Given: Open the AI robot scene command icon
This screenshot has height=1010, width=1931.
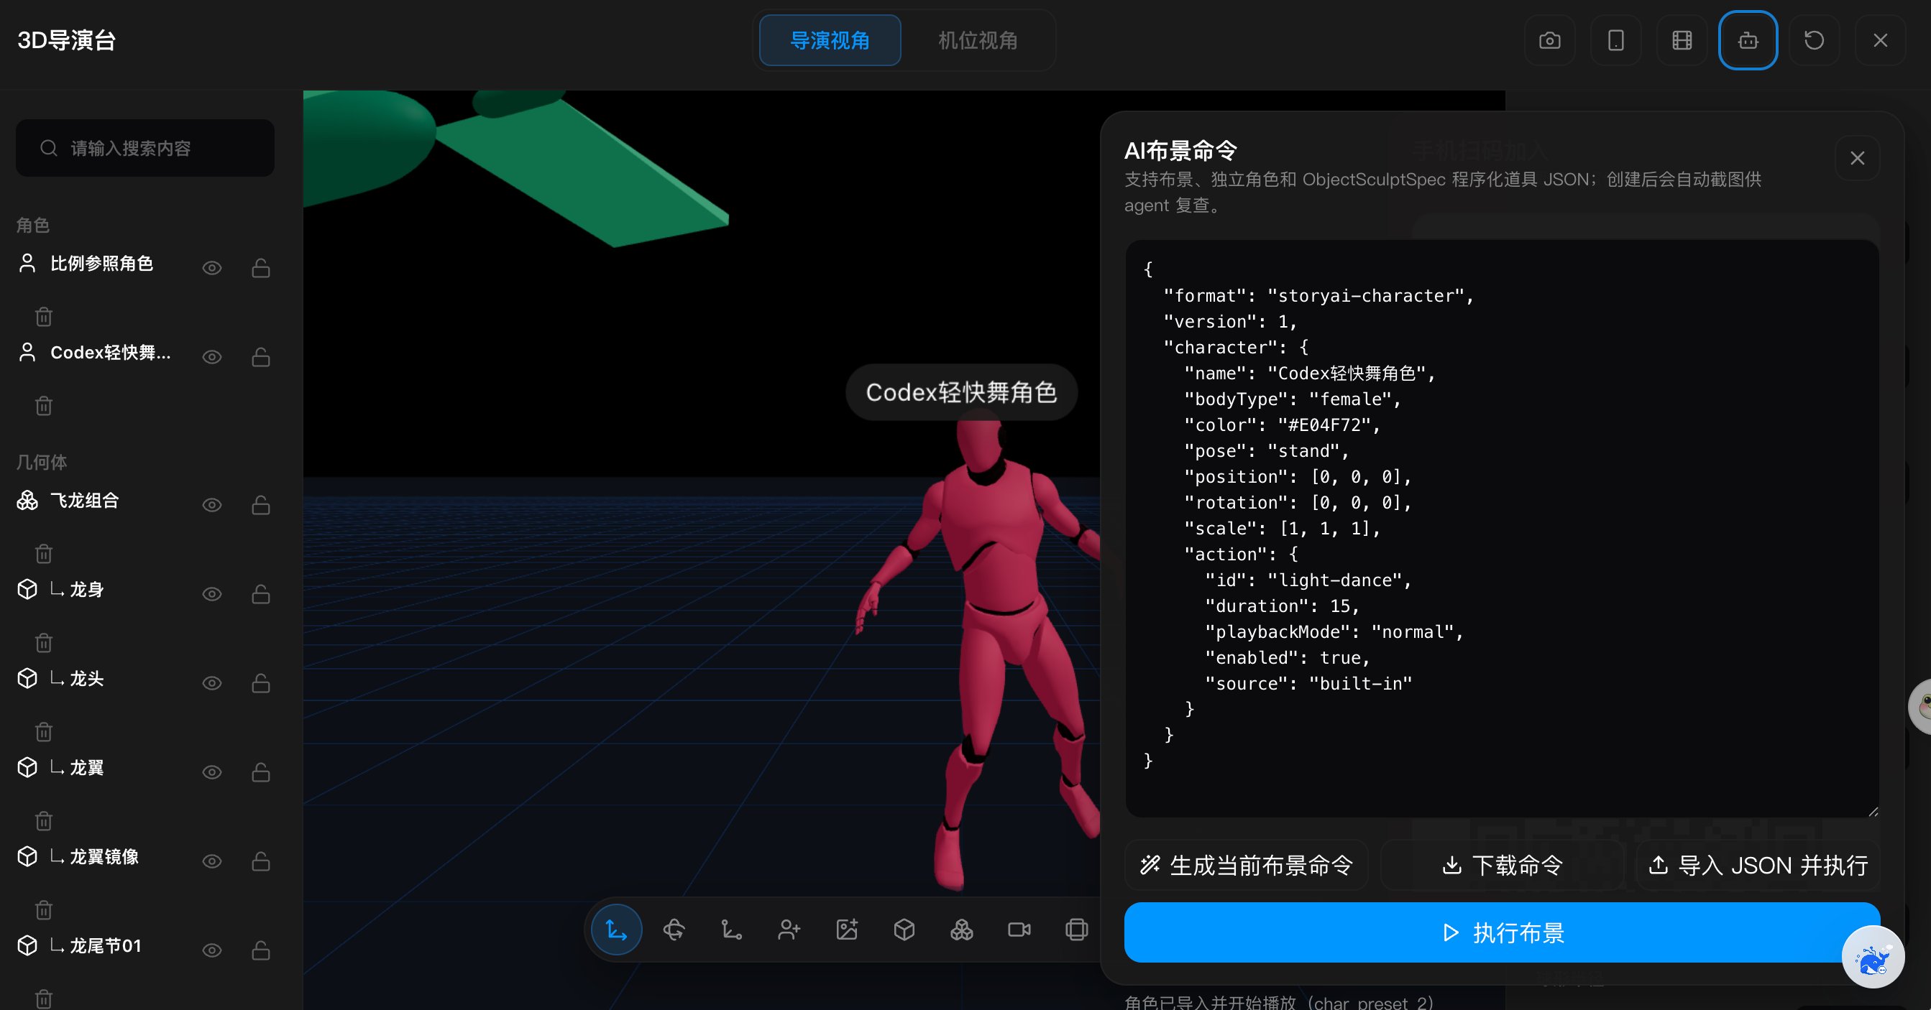Looking at the screenshot, I should (x=1748, y=40).
